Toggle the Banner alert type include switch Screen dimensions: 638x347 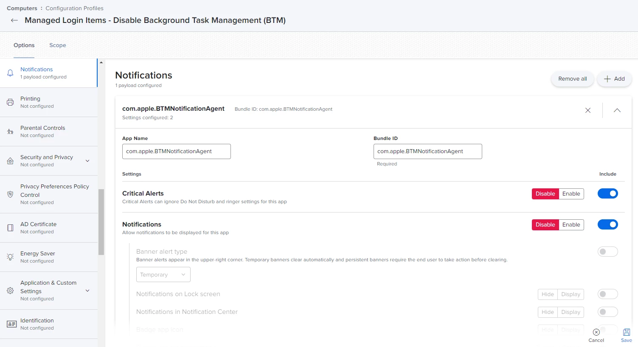[x=608, y=252]
